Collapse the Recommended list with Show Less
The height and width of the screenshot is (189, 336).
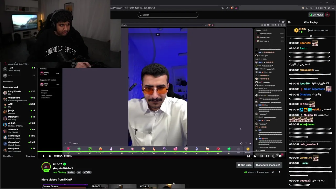[30, 156]
